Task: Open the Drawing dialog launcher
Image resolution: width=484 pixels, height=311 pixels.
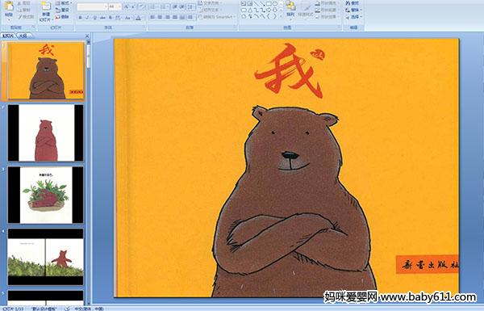Action: 340,27
